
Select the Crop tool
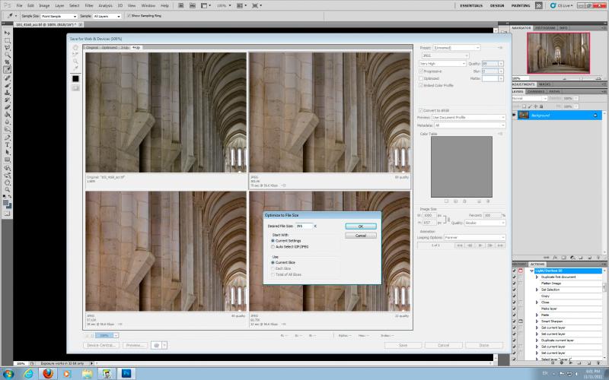[8, 62]
